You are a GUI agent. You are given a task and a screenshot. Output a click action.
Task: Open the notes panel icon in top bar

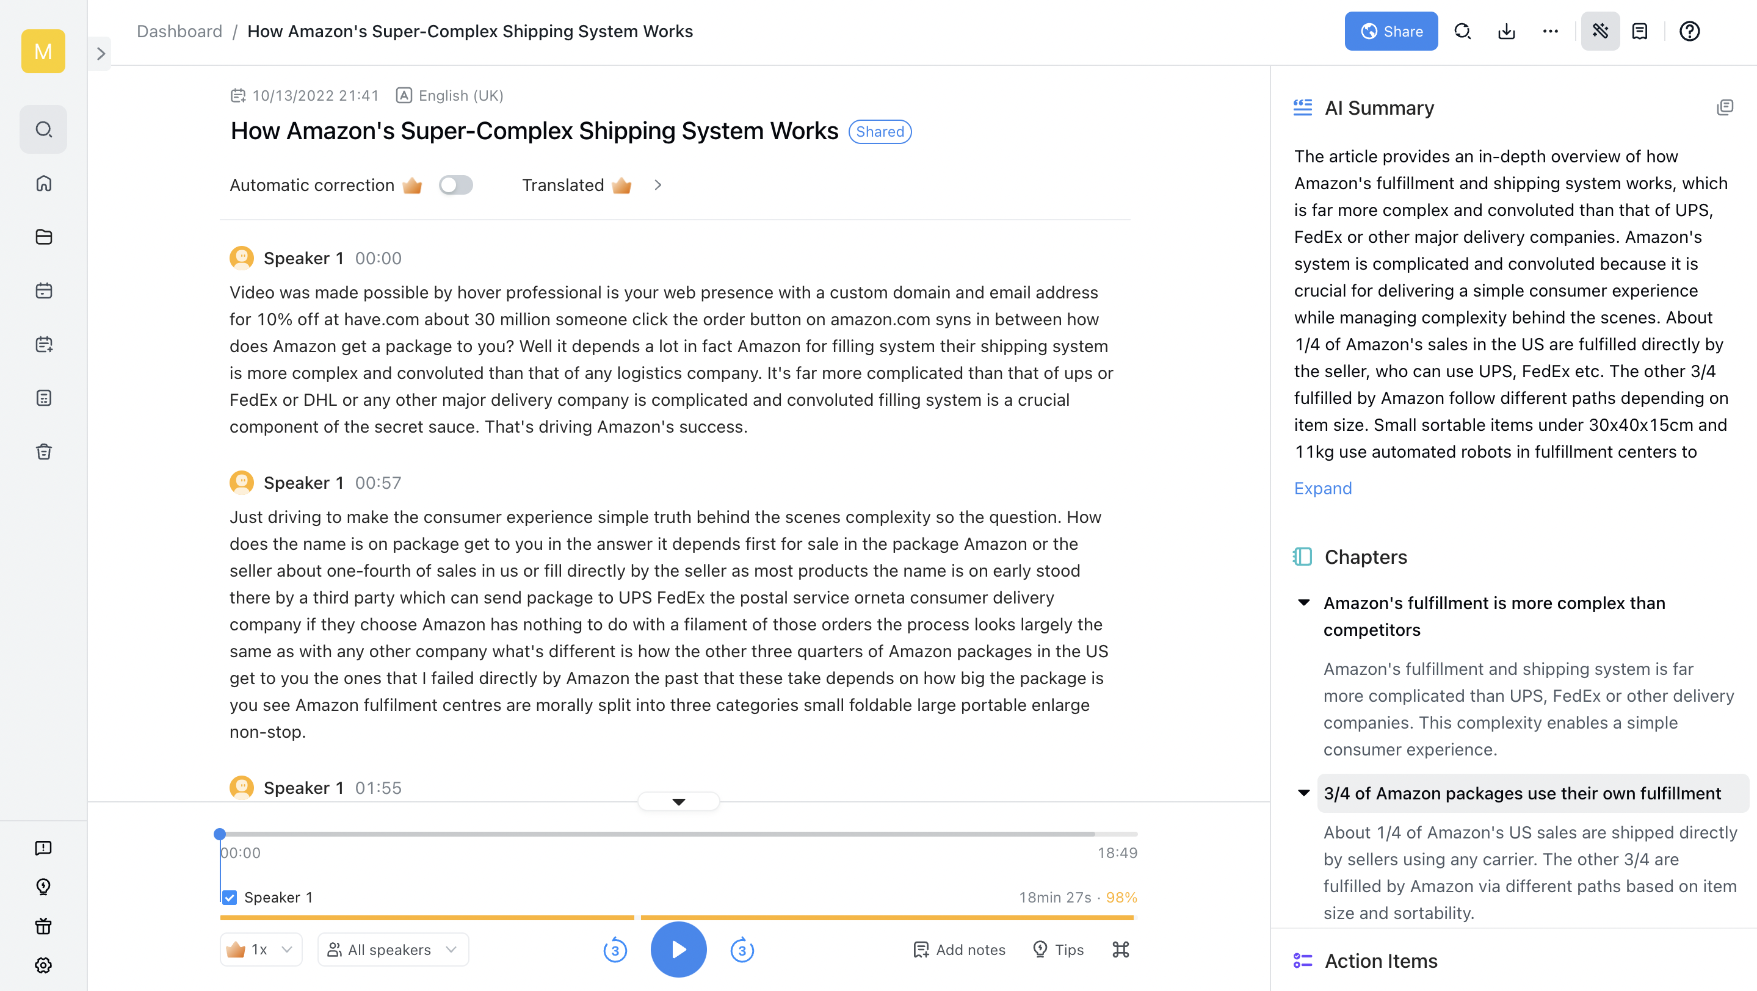tap(1640, 31)
